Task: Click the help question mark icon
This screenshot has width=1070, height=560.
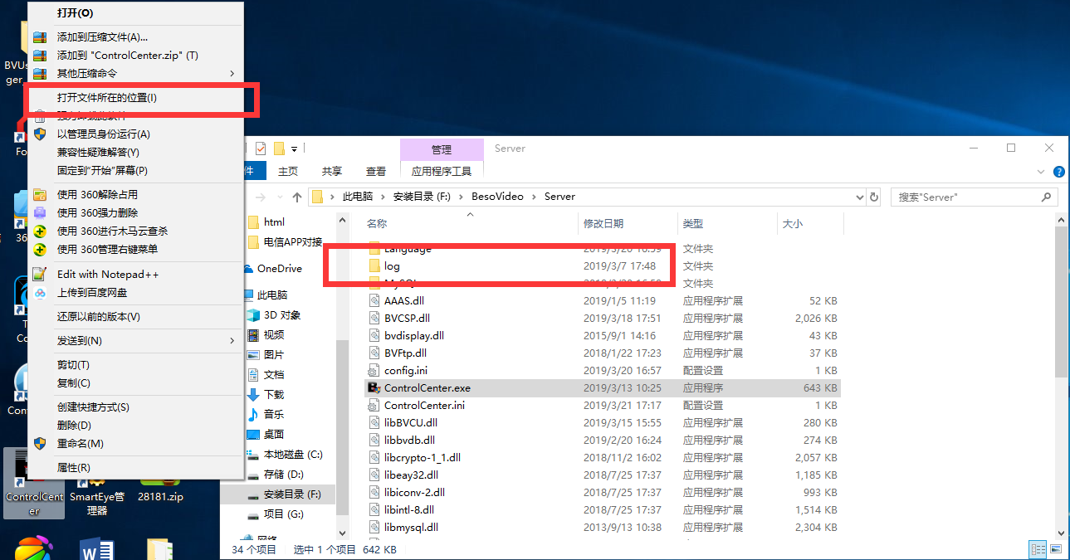Action: [1059, 172]
